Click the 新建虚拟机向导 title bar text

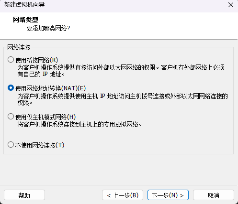click(24, 5)
